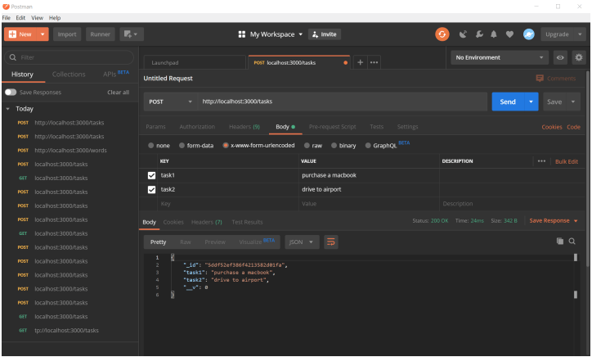Screen dimensions: 592x357
Task: Open notifications via the bell icon
Action: click(494, 34)
